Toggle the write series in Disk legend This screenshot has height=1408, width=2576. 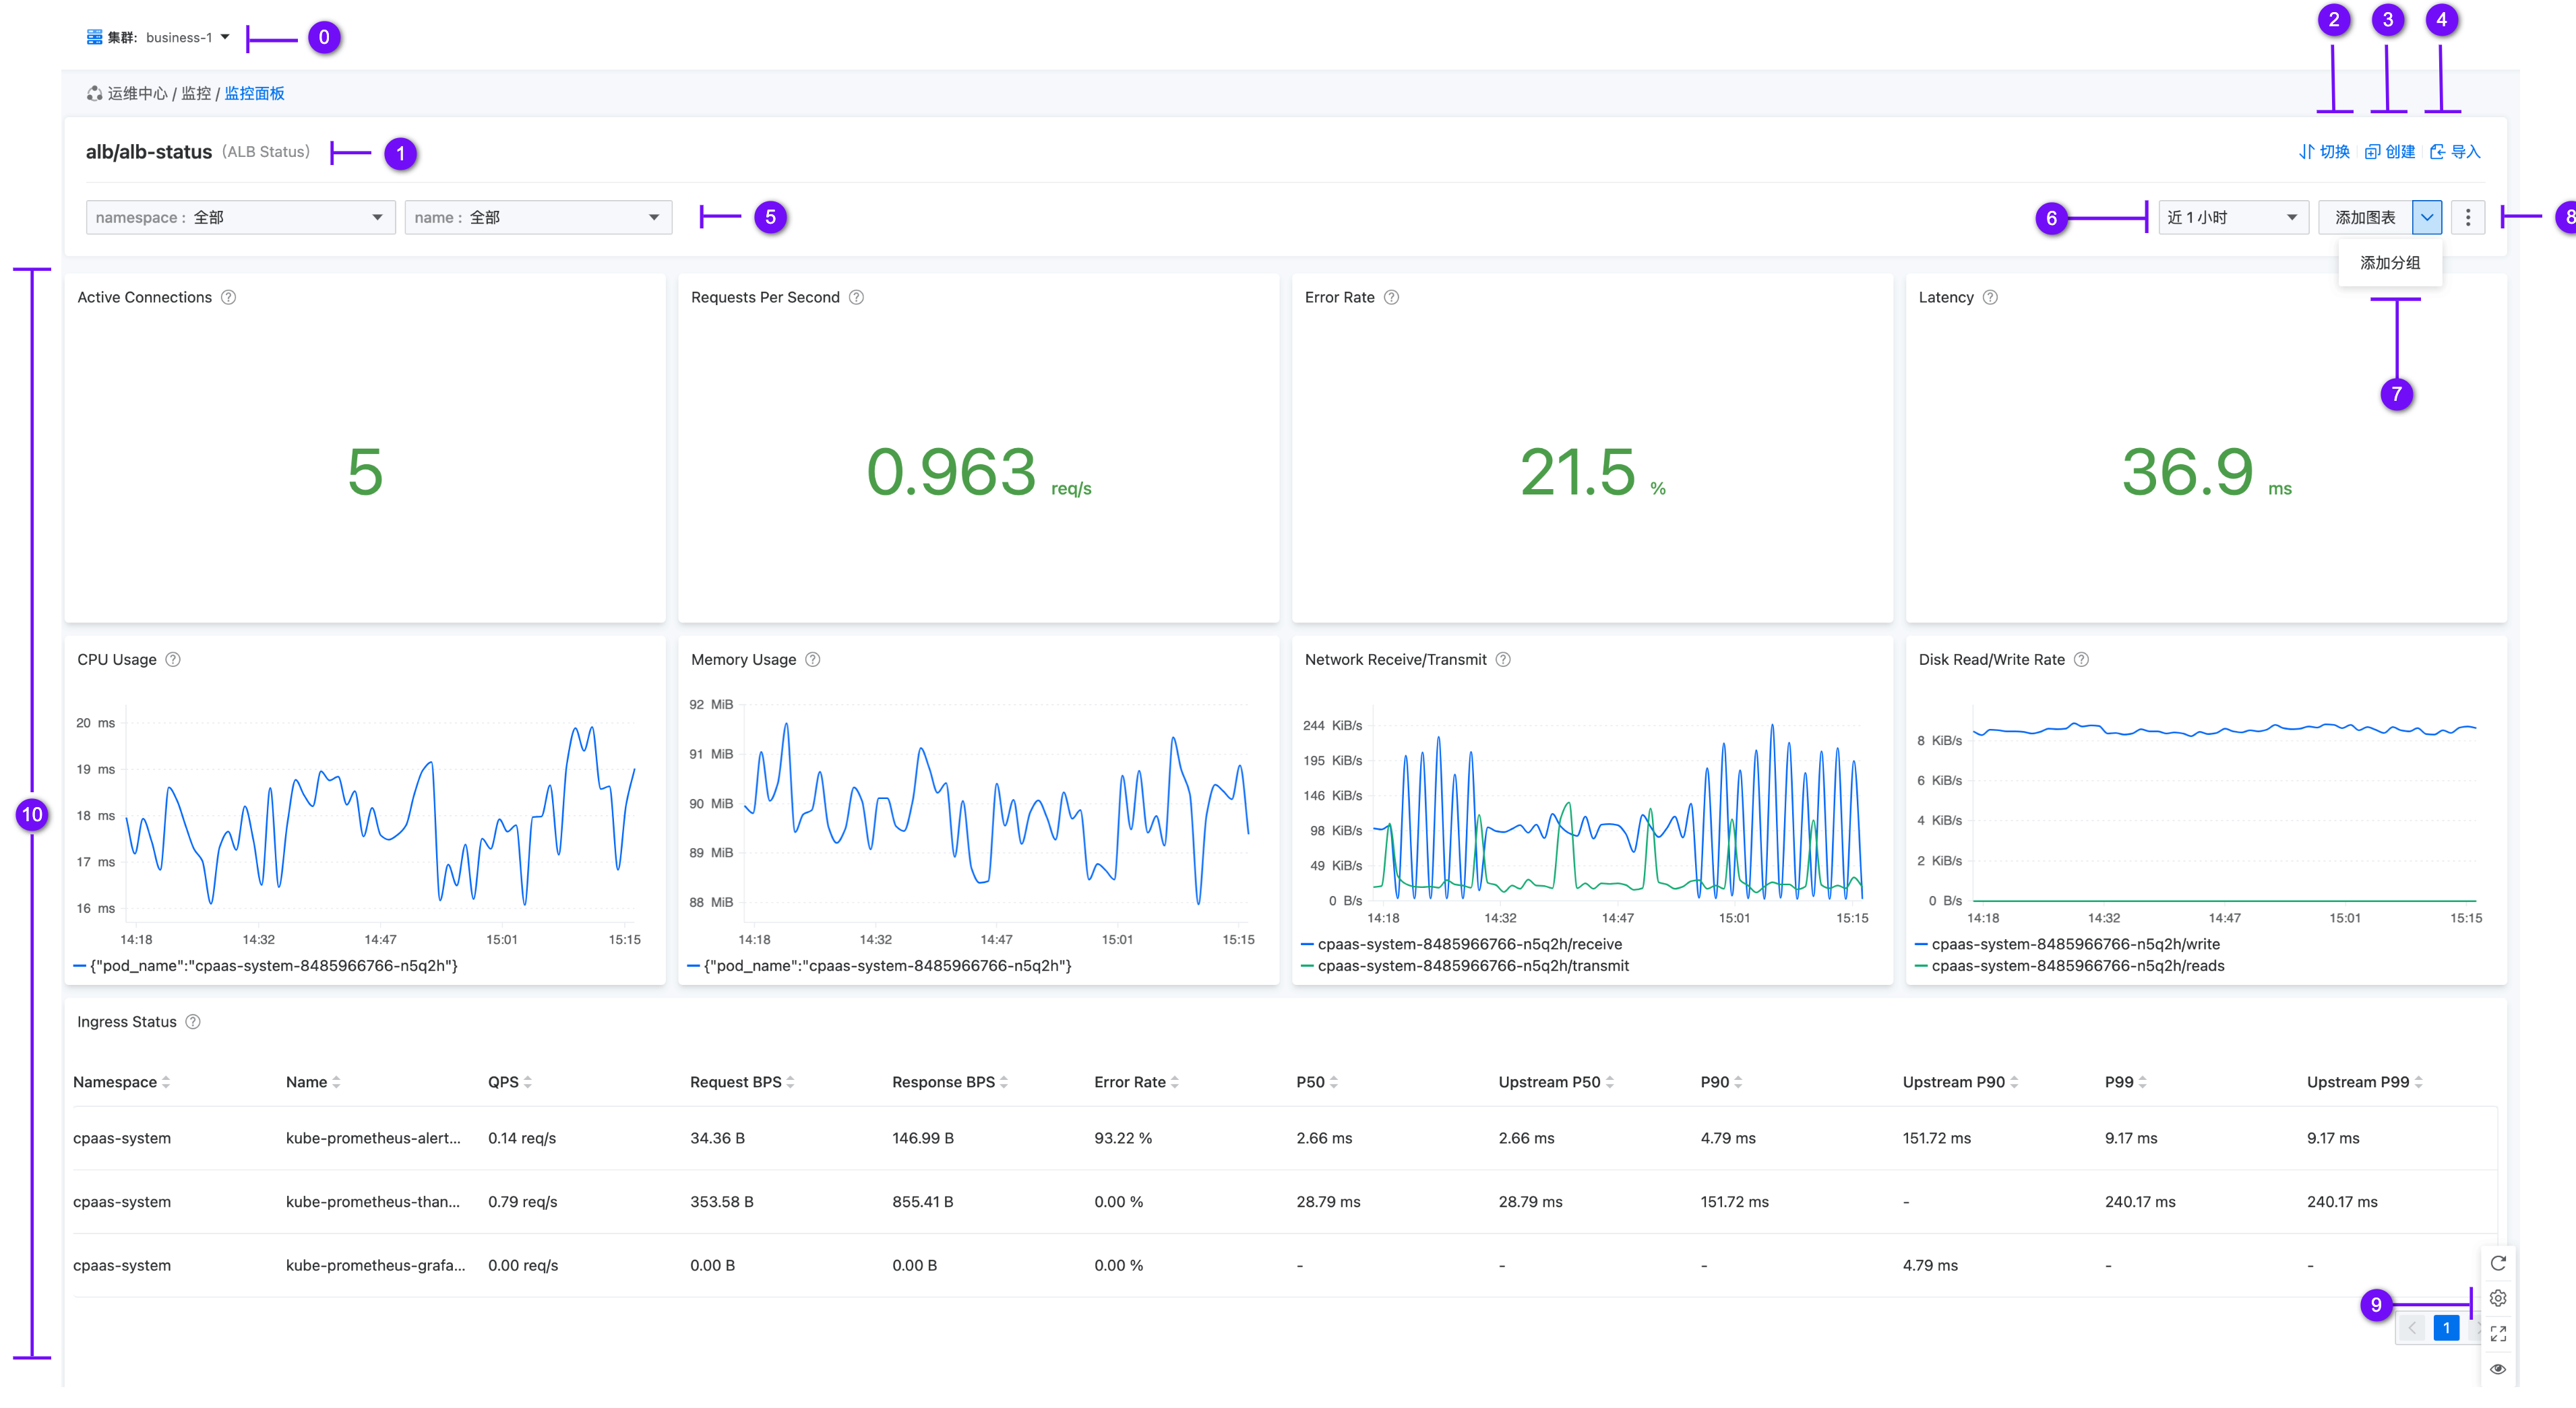2075,945
